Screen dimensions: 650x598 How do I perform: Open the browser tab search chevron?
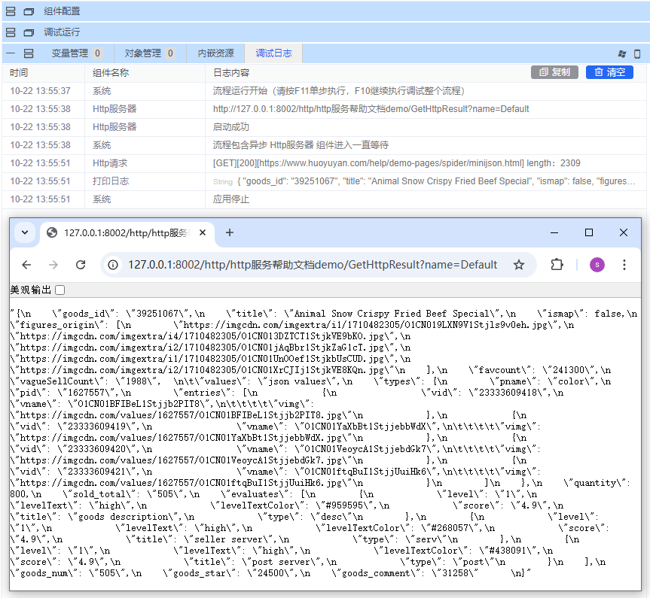25,233
